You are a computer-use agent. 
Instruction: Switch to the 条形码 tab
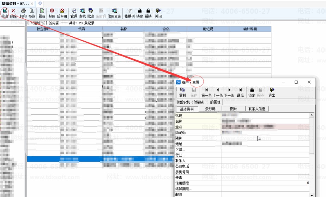click(210, 109)
